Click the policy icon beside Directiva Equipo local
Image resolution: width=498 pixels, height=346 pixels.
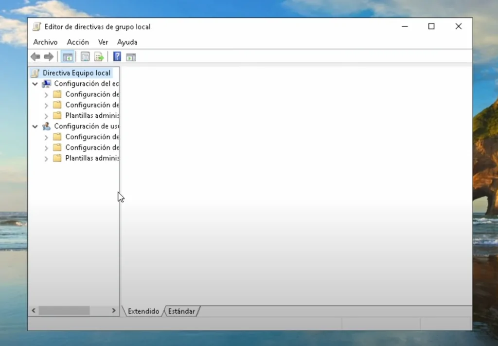pyautogui.click(x=35, y=73)
